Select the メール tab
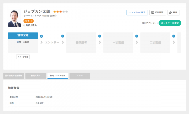 pos(80,76)
